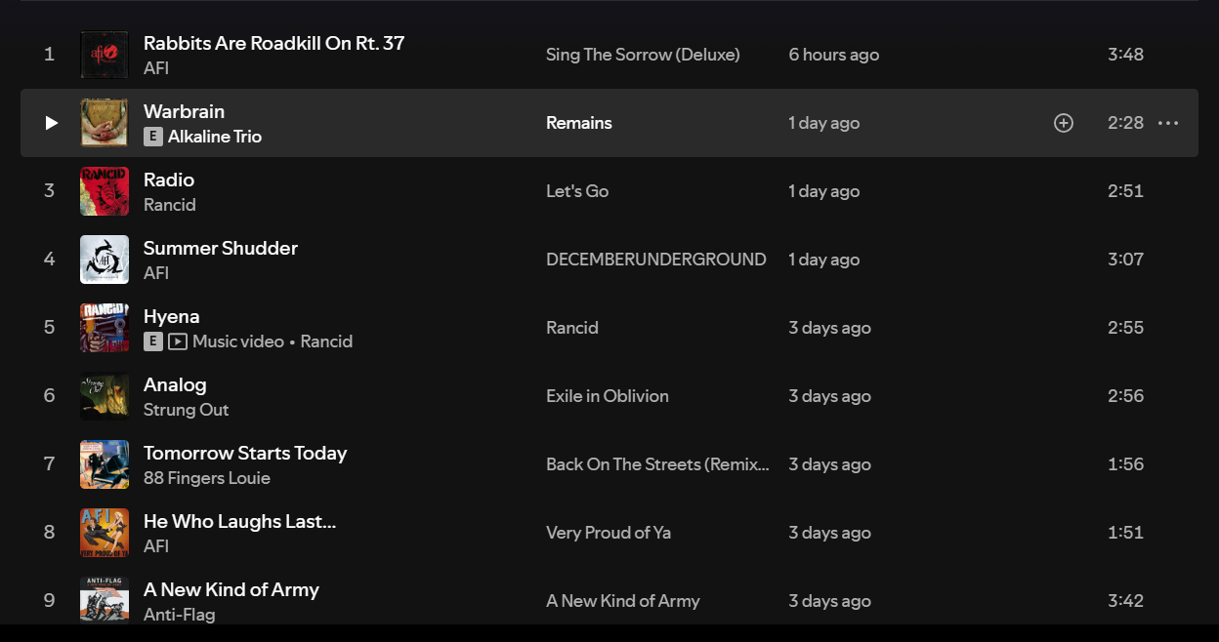Go to the Strung Out artist page
The height and width of the screenshot is (642, 1219).
[x=186, y=410]
